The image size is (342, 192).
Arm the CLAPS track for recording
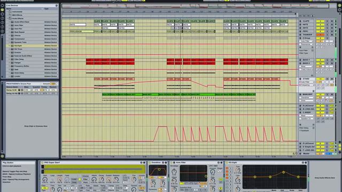pos(332,21)
